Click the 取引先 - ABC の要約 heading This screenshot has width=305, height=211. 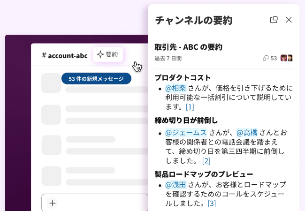click(188, 47)
